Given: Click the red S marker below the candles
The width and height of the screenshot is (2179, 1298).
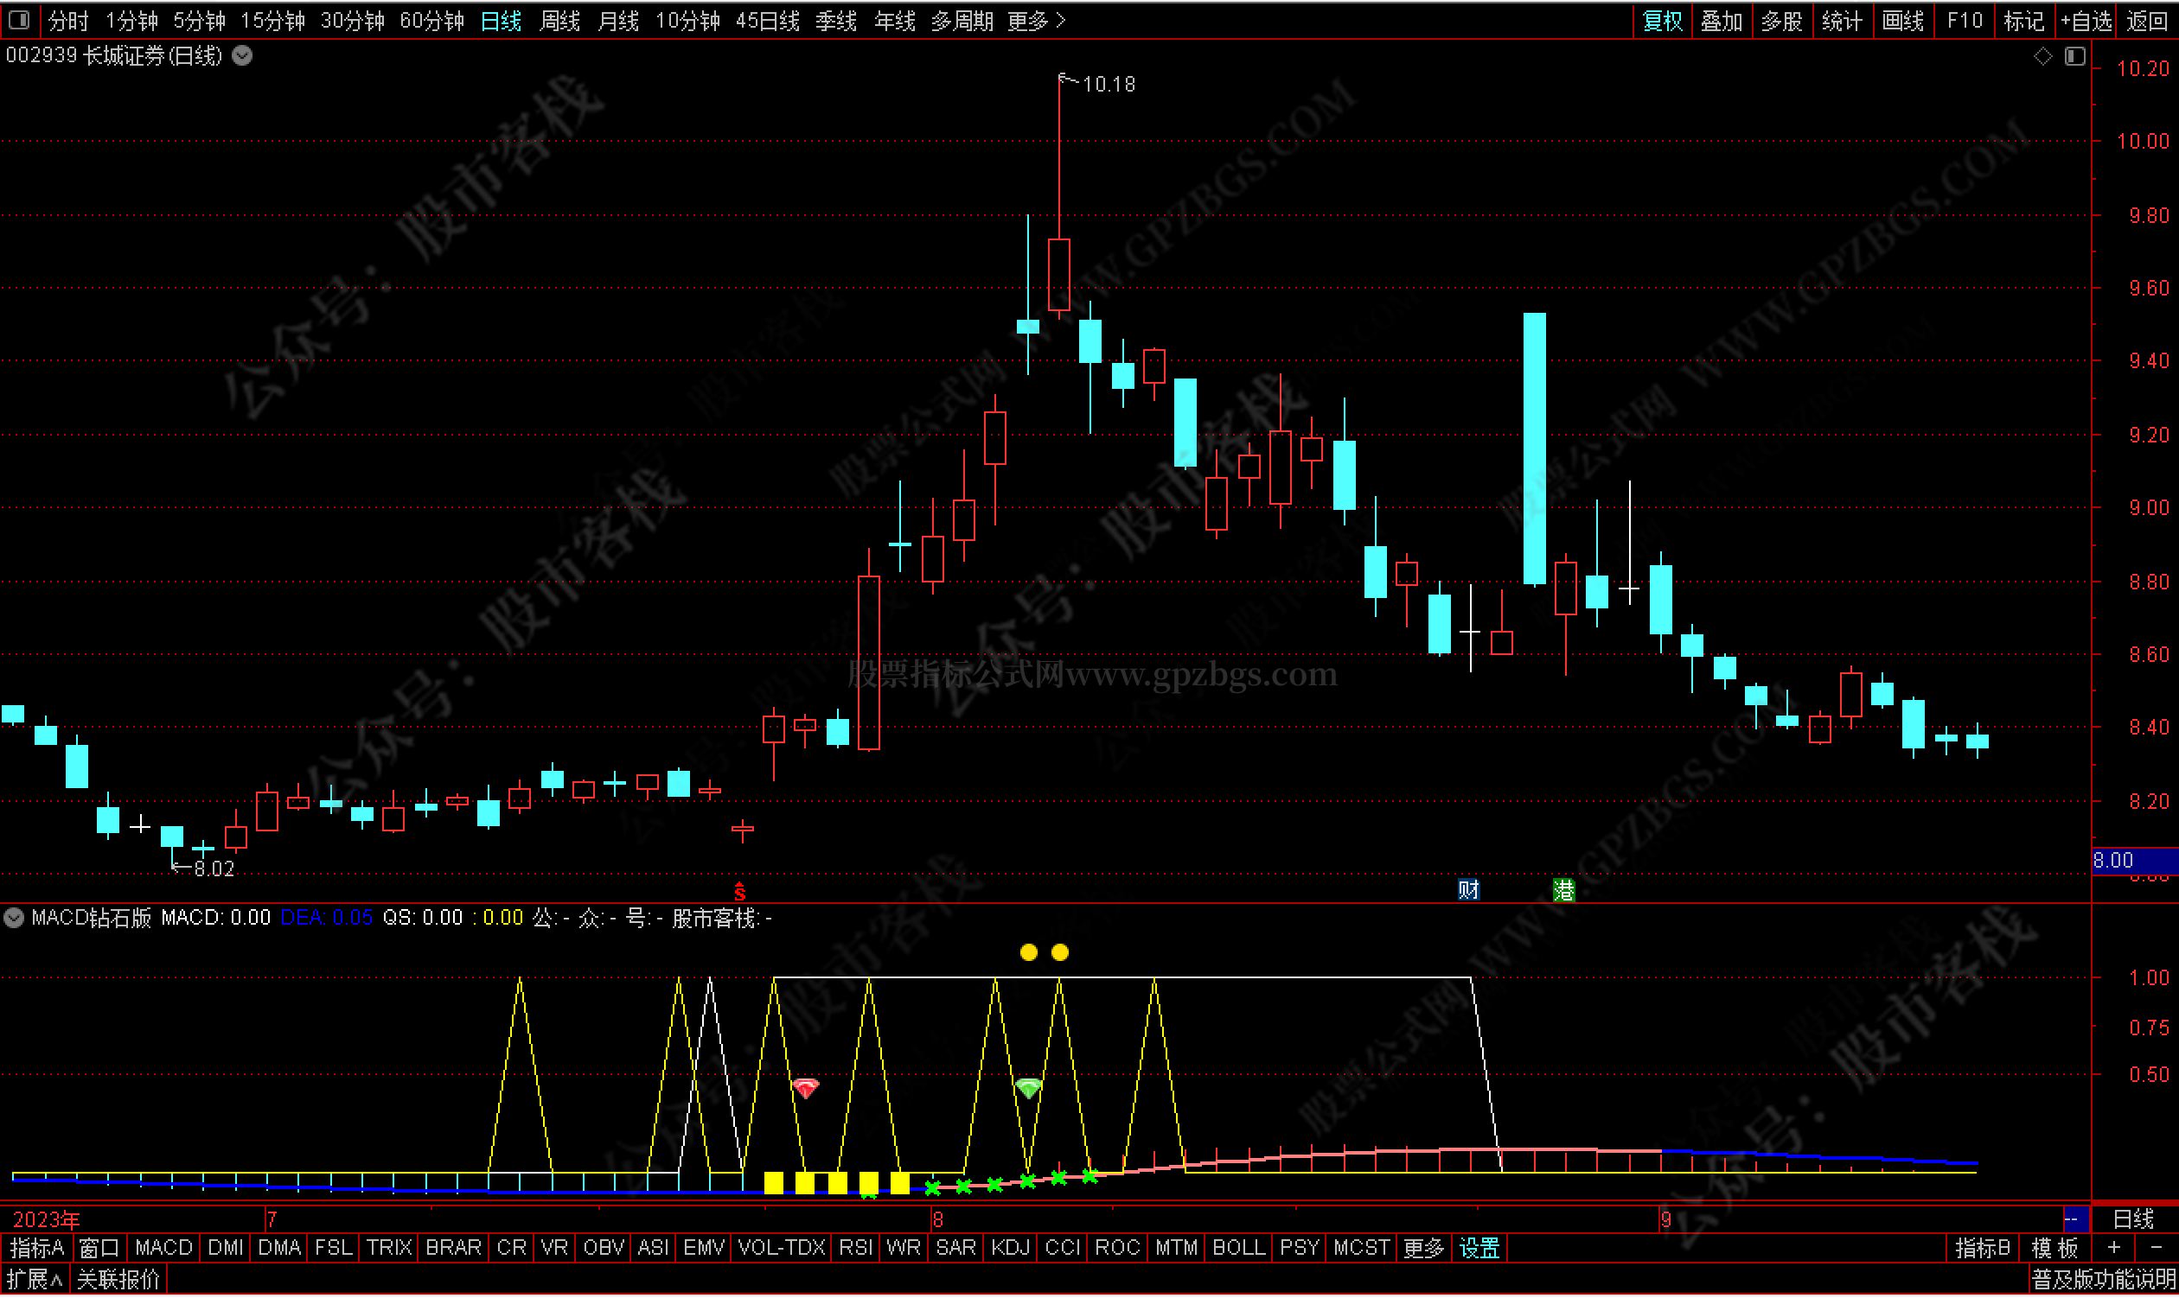Looking at the screenshot, I should click(x=739, y=892).
